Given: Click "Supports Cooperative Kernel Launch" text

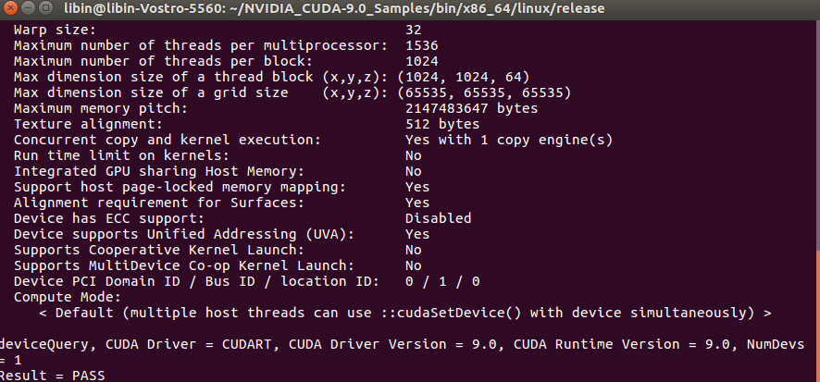Looking at the screenshot, I should click(x=158, y=250).
